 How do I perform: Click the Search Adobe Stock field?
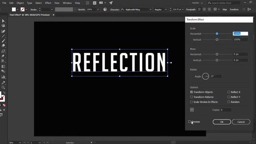point(224,3)
